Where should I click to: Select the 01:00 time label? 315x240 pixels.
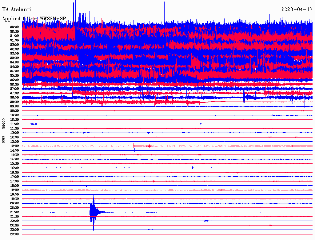coord(14,36)
